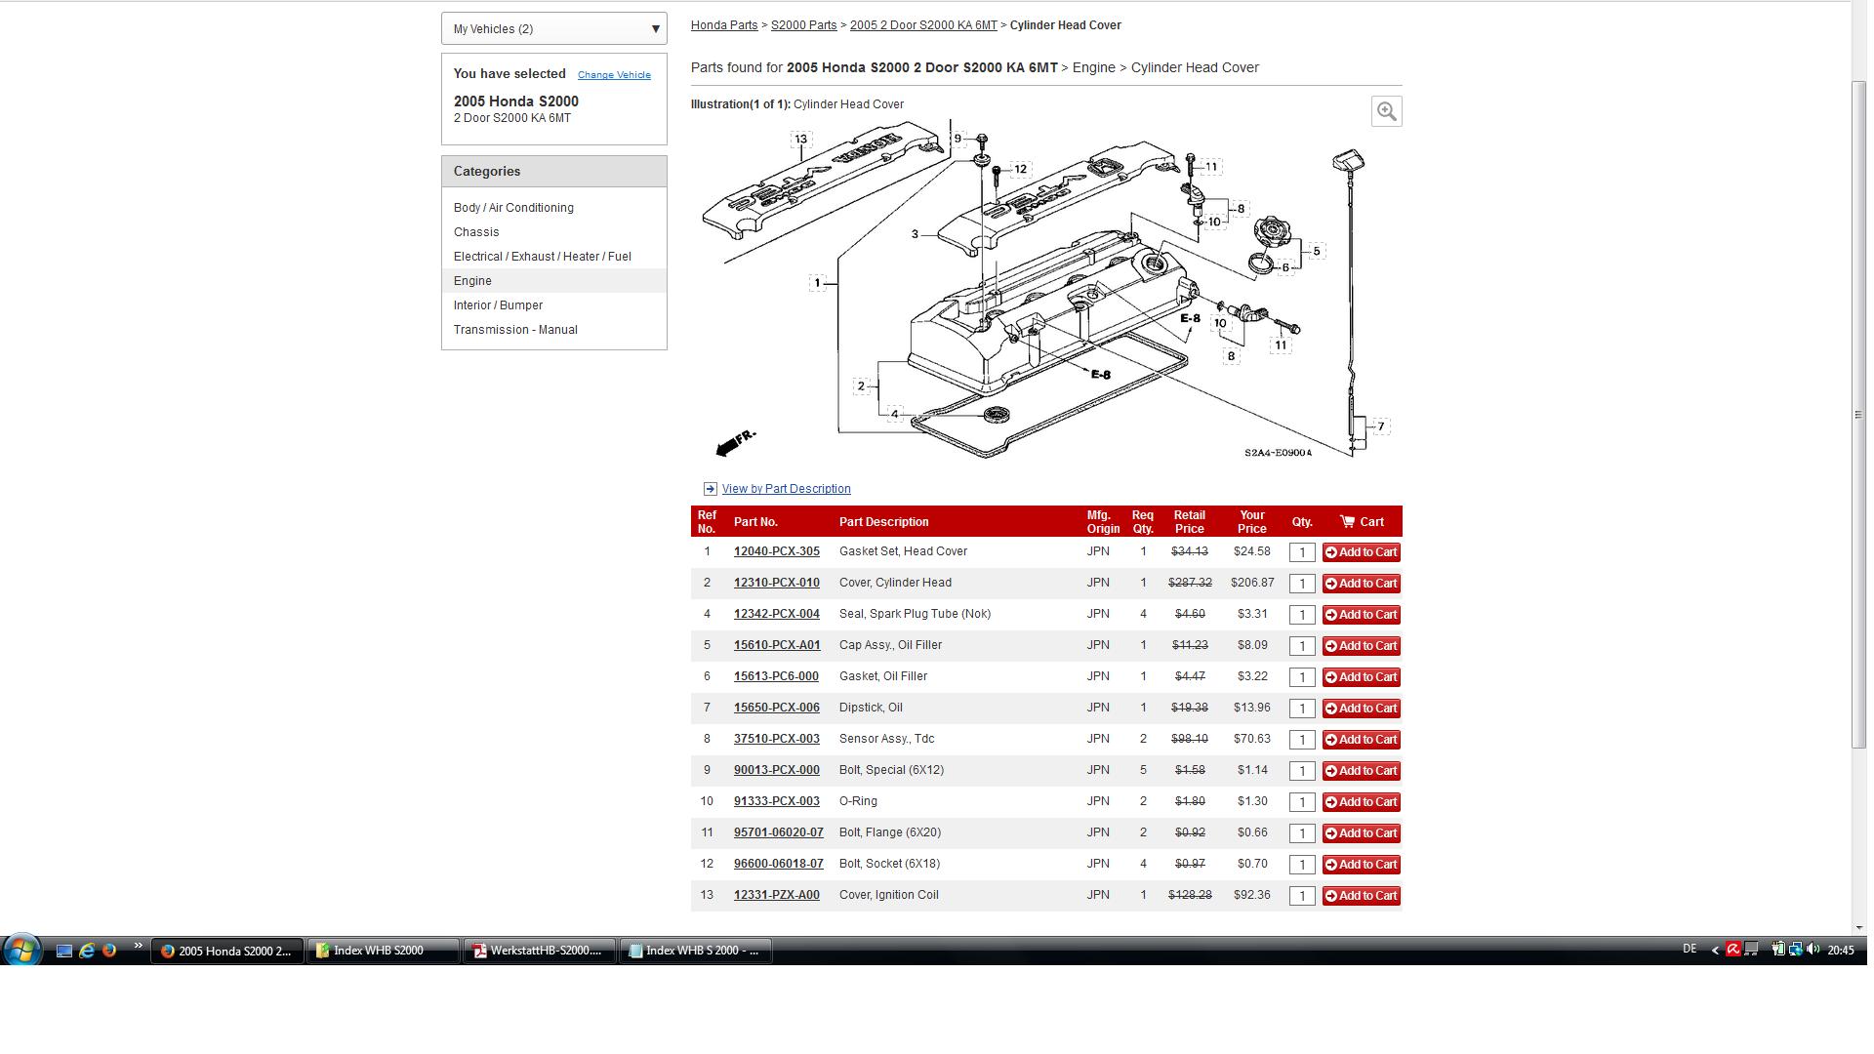
Task: Open Internet Explorer from quick launch
Action: (x=87, y=951)
